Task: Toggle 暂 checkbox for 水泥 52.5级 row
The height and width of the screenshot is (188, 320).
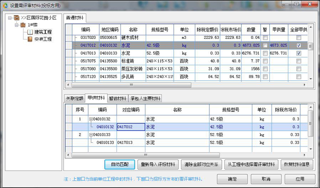Action: pyautogui.click(x=265, y=53)
